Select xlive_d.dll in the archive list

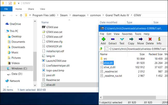pyautogui.click(x=109, y=67)
